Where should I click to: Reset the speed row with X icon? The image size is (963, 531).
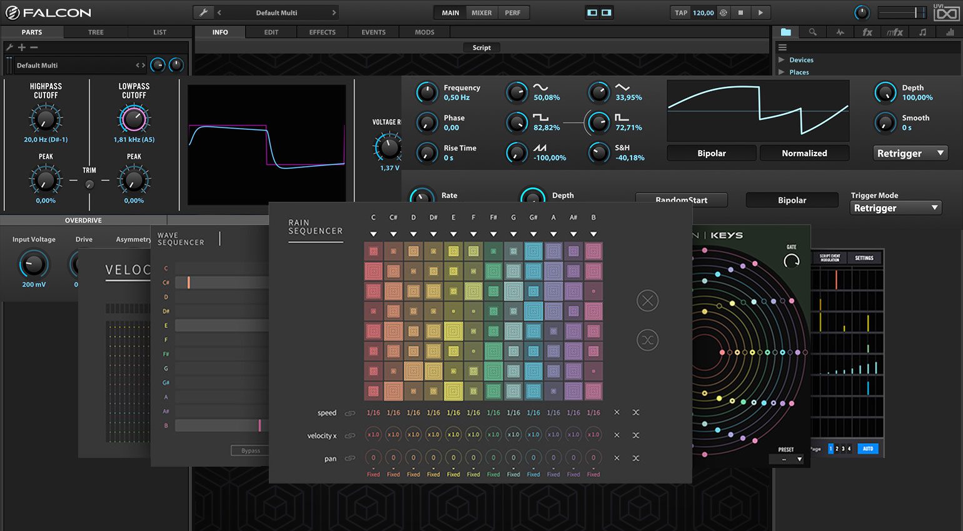click(x=617, y=412)
